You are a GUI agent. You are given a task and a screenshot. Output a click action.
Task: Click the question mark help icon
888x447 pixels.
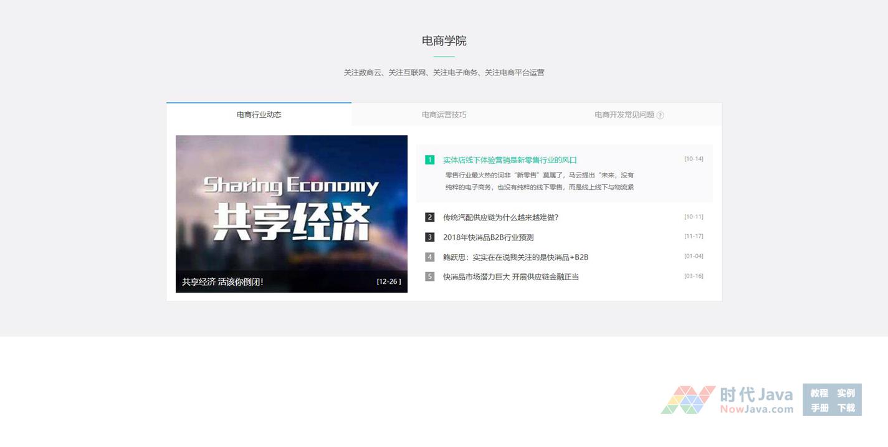click(661, 115)
